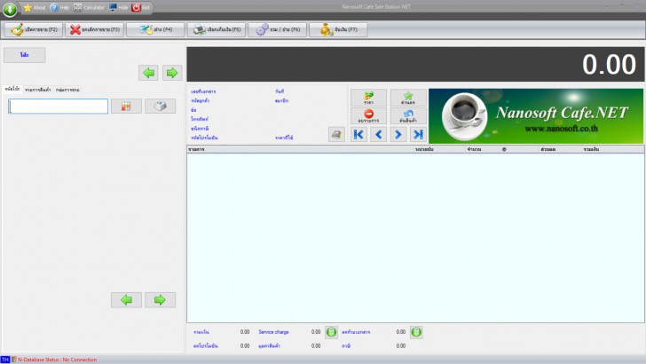Click the table button with blue Thai text
The height and width of the screenshot is (364, 646).
24,55
